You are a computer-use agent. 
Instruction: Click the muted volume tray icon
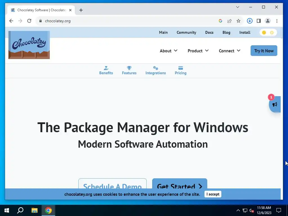click(252, 210)
